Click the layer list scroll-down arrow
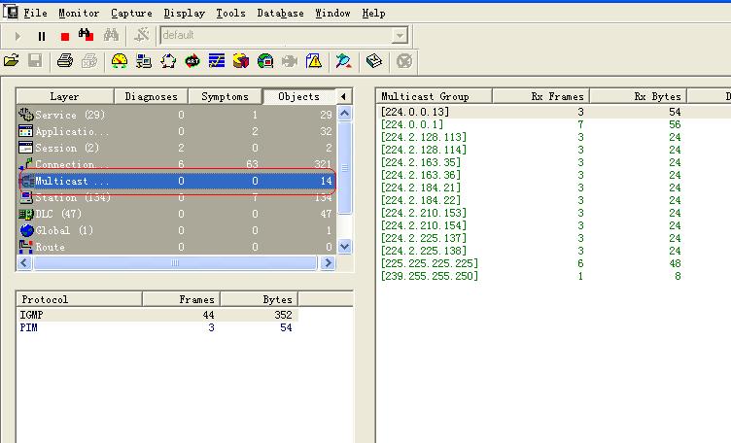Image resolution: width=731 pixels, height=443 pixels. click(x=344, y=247)
